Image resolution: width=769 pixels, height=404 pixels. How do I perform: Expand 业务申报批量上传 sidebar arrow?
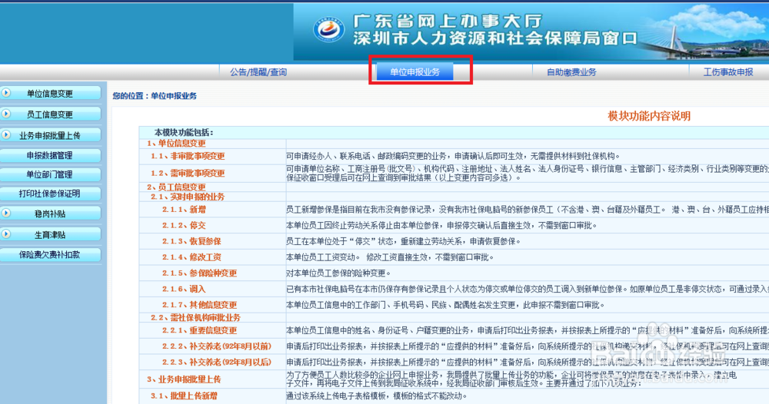[x=6, y=134]
